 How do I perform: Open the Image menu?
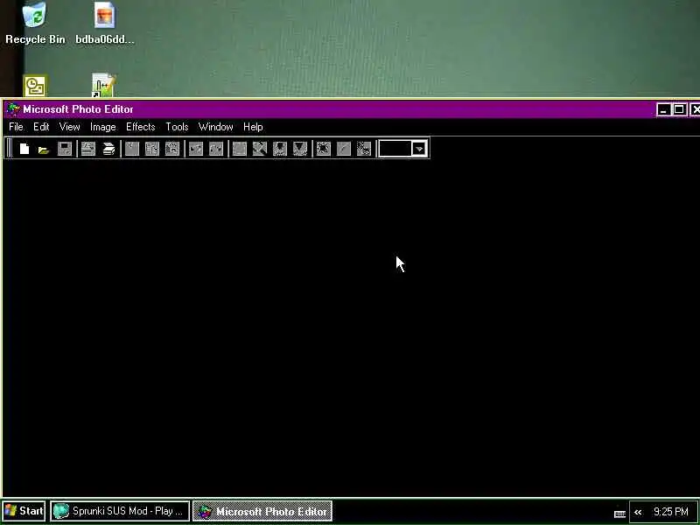102,127
